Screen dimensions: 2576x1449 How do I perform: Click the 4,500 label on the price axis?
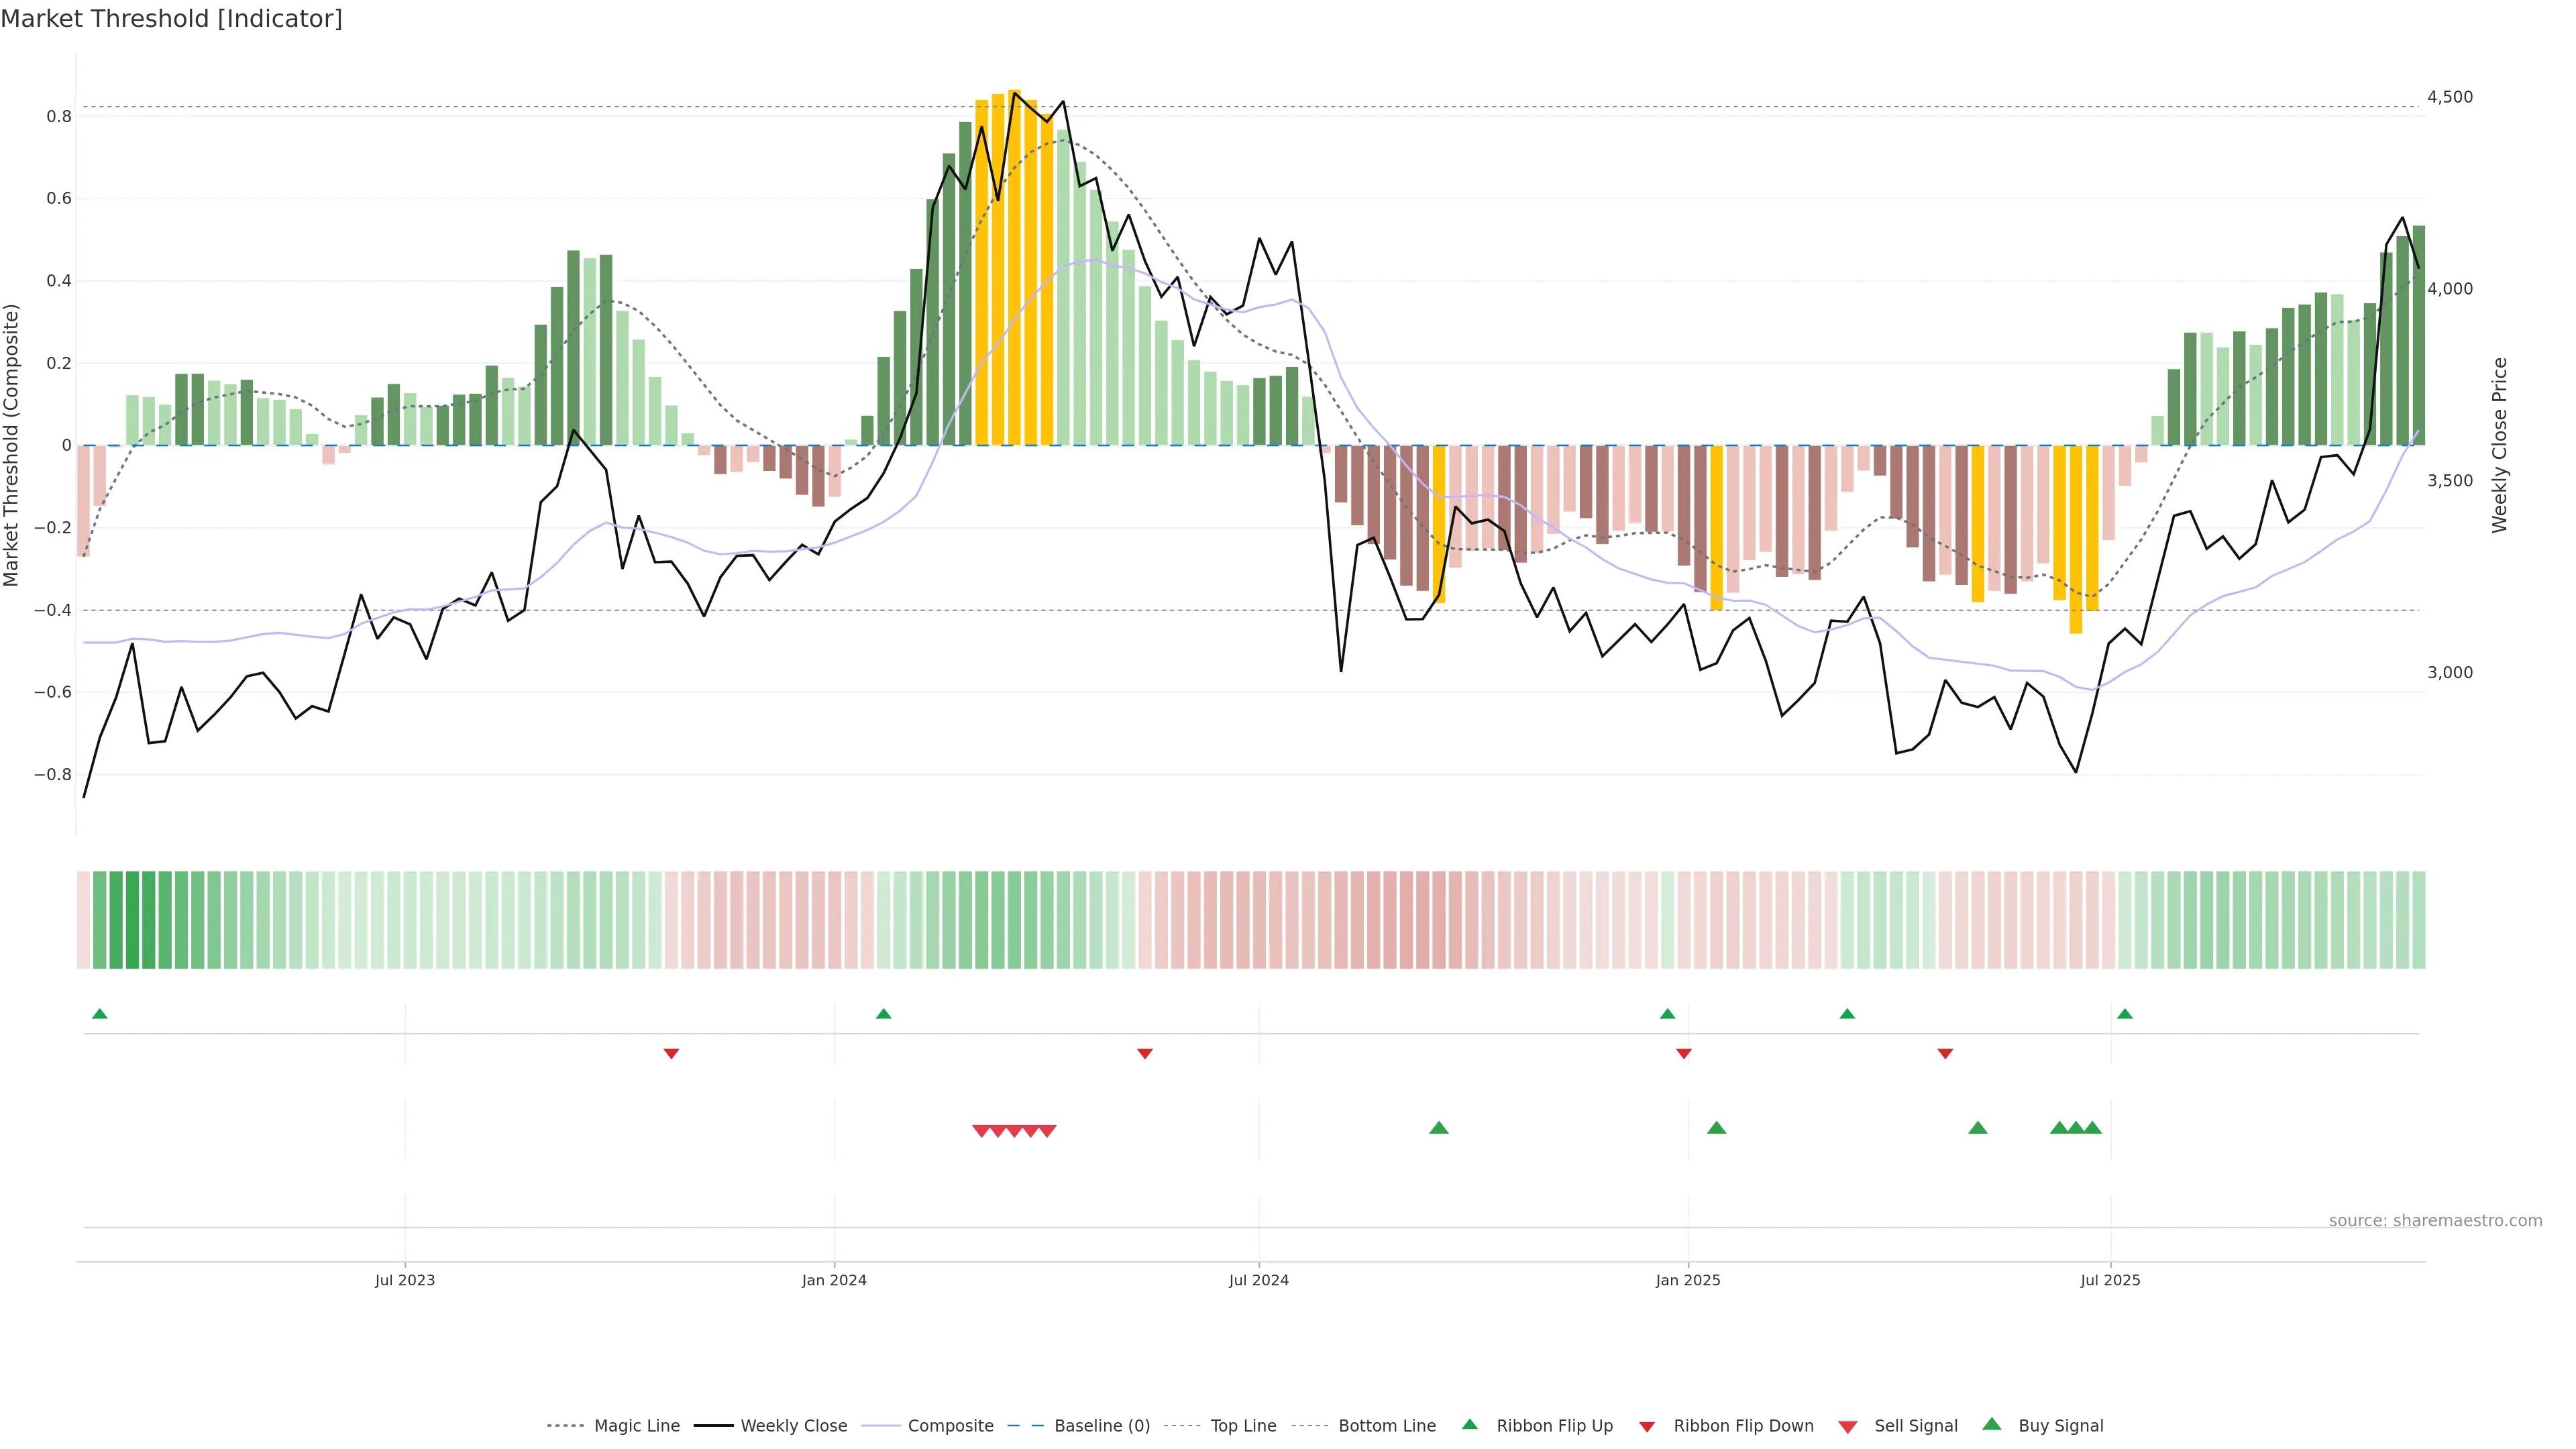coord(2449,97)
